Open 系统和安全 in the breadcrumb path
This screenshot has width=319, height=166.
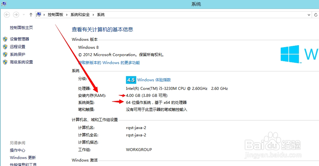point(80,15)
